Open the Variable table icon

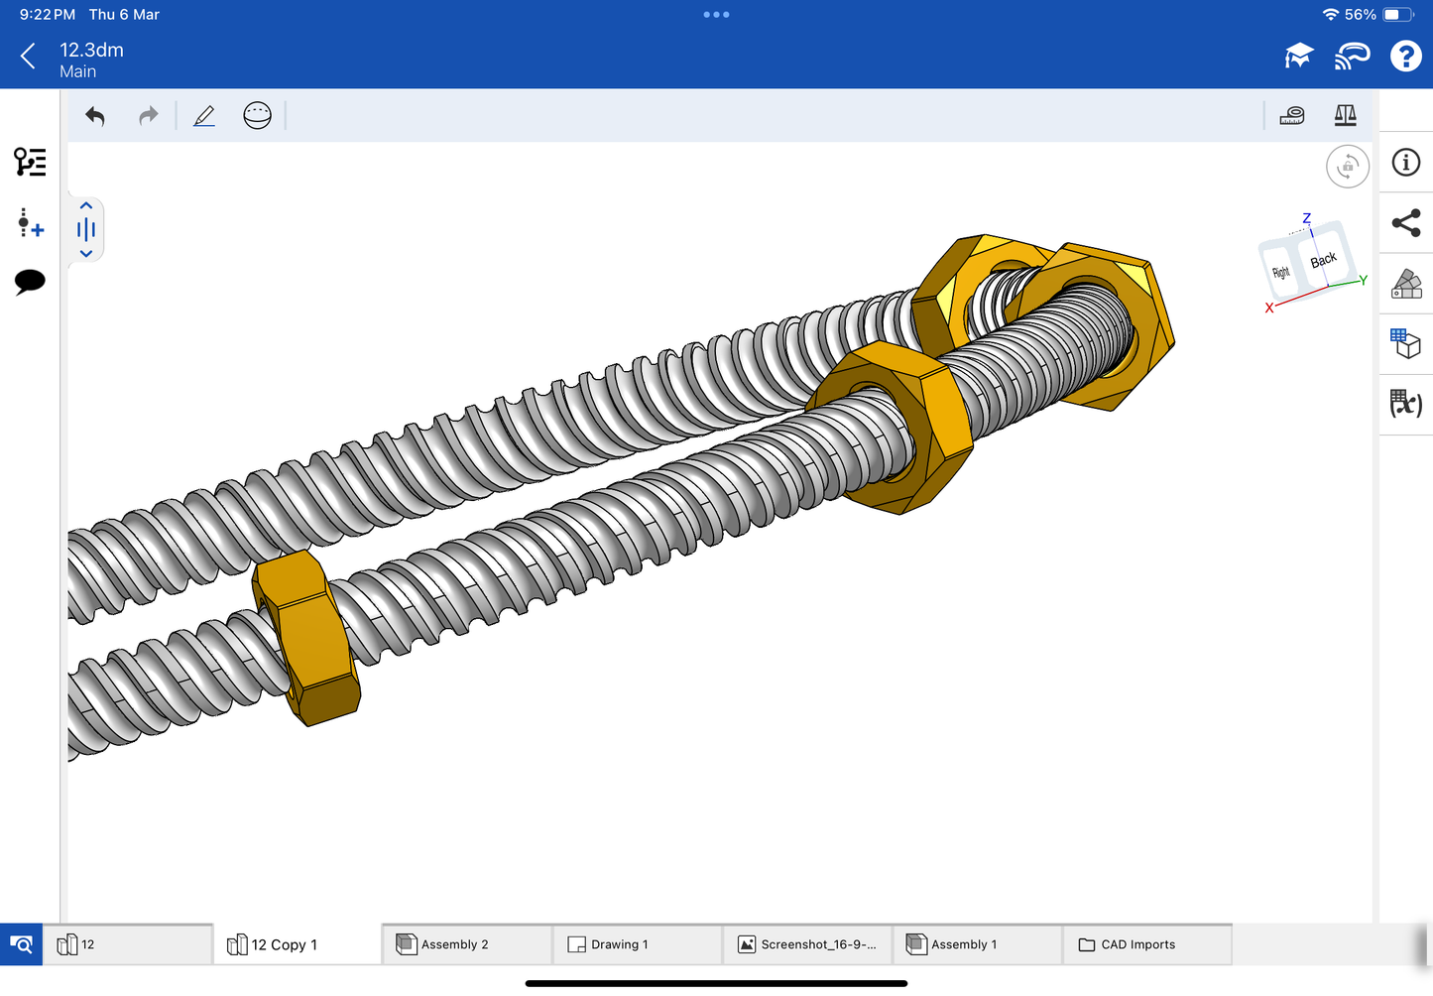1406,404
